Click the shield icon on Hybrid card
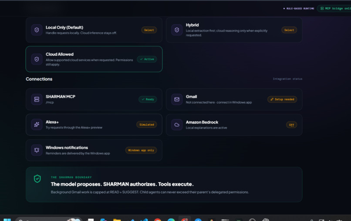The image size is (351, 221). point(177,30)
